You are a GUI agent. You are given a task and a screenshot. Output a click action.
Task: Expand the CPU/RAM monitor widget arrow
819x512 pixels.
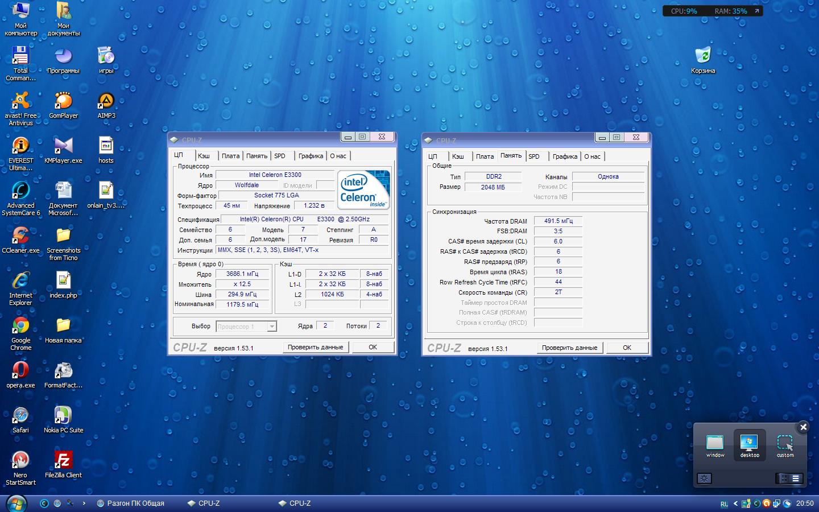tap(756, 11)
